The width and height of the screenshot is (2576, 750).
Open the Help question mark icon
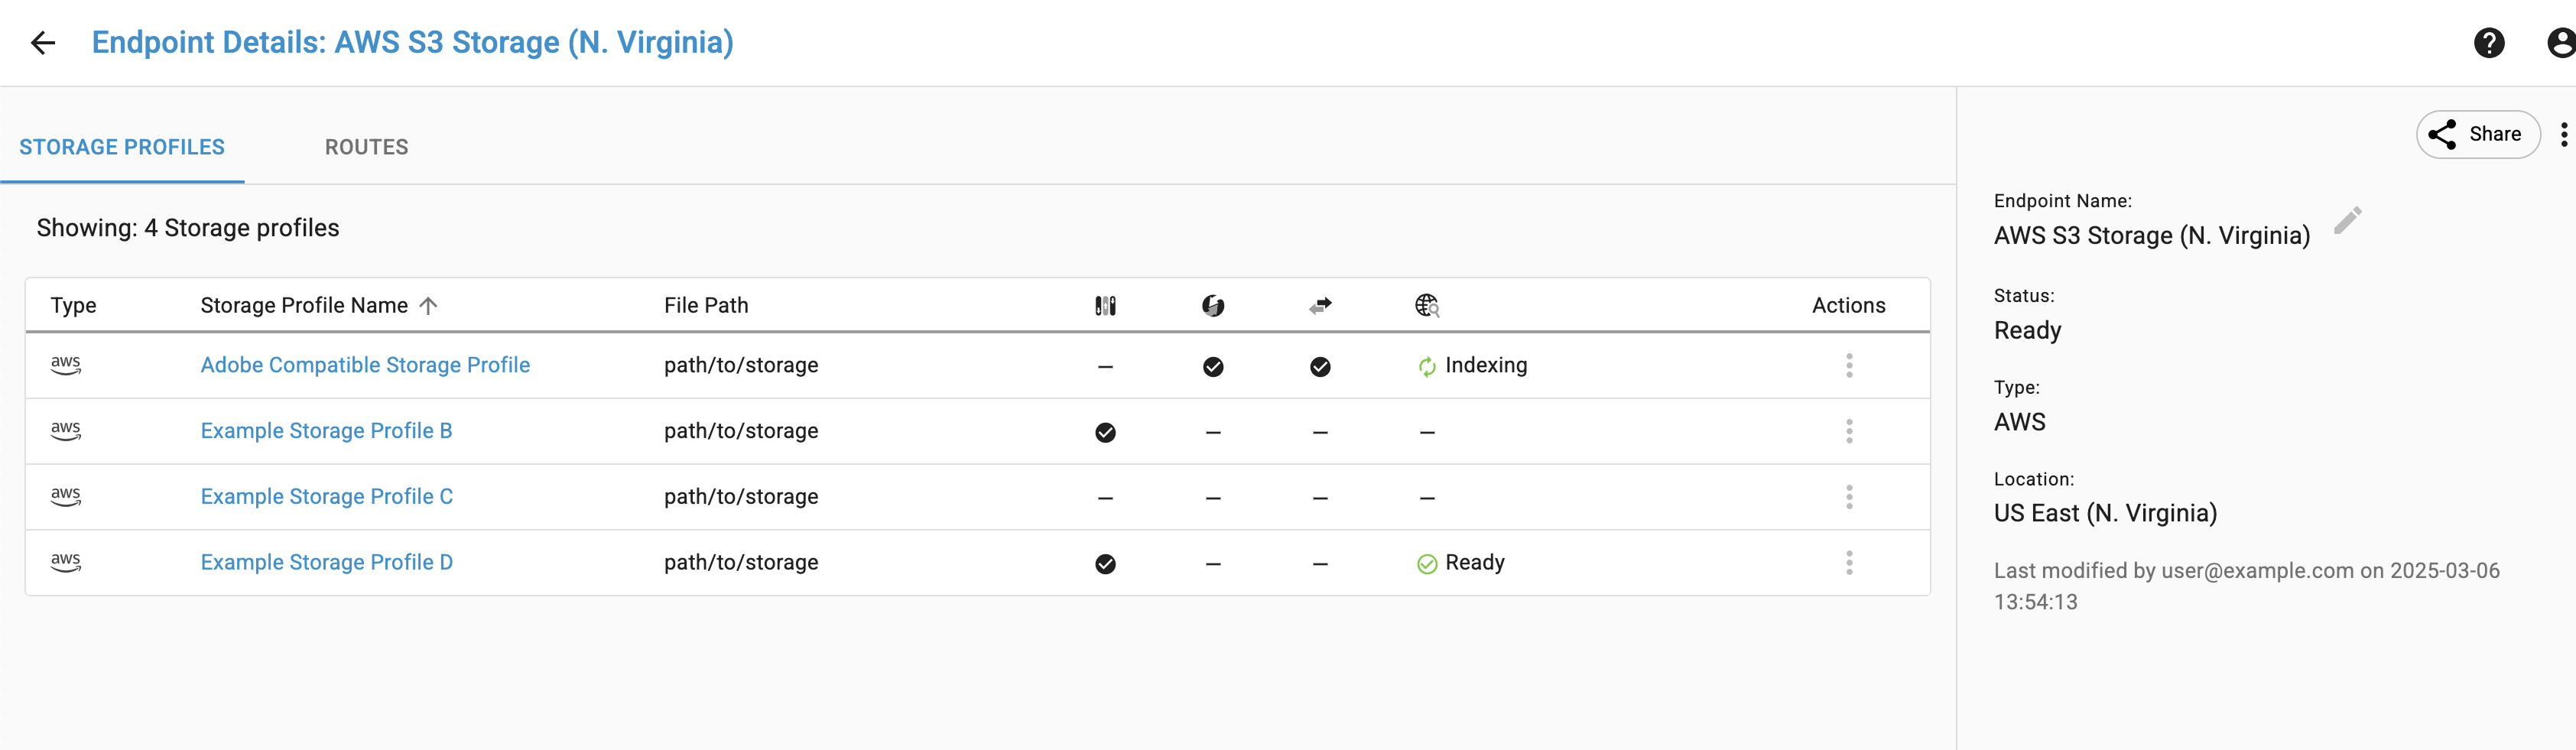point(2490,42)
